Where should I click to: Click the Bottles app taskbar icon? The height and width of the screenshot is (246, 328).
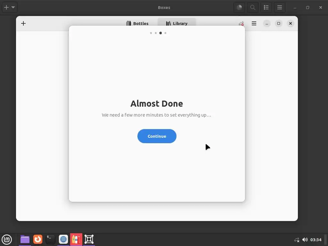coord(76,239)
